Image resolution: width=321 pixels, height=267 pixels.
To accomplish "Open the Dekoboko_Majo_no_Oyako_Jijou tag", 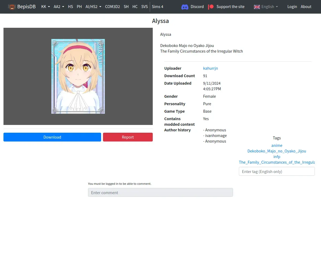I will [277, 151].
